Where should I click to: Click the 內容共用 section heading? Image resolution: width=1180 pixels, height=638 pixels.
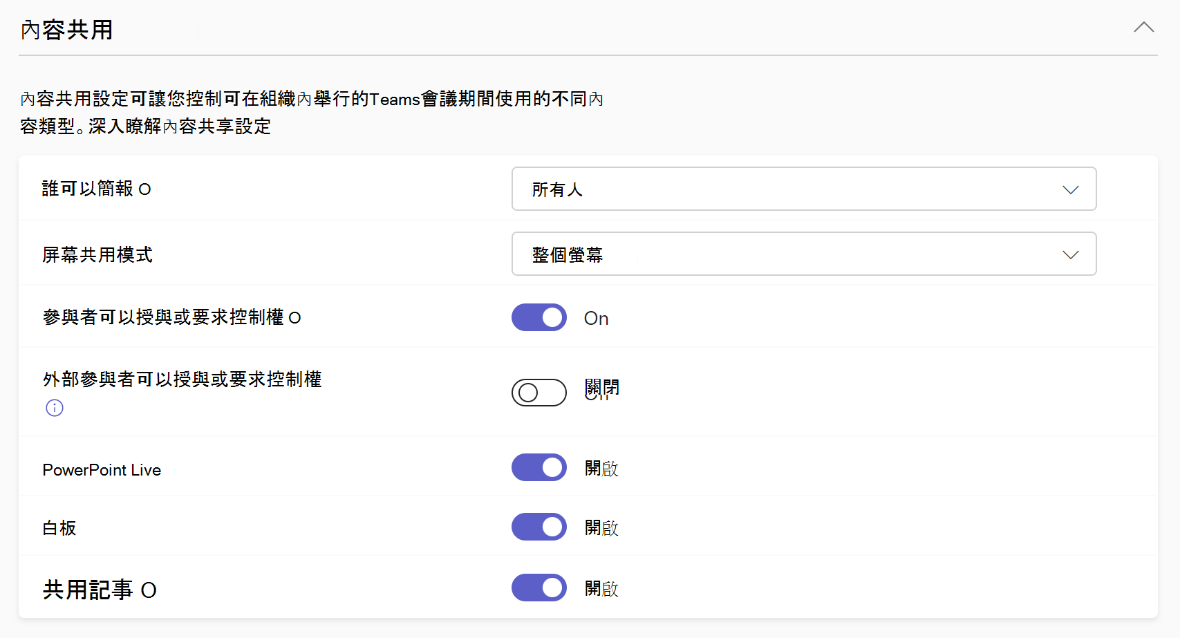[67, 30]
